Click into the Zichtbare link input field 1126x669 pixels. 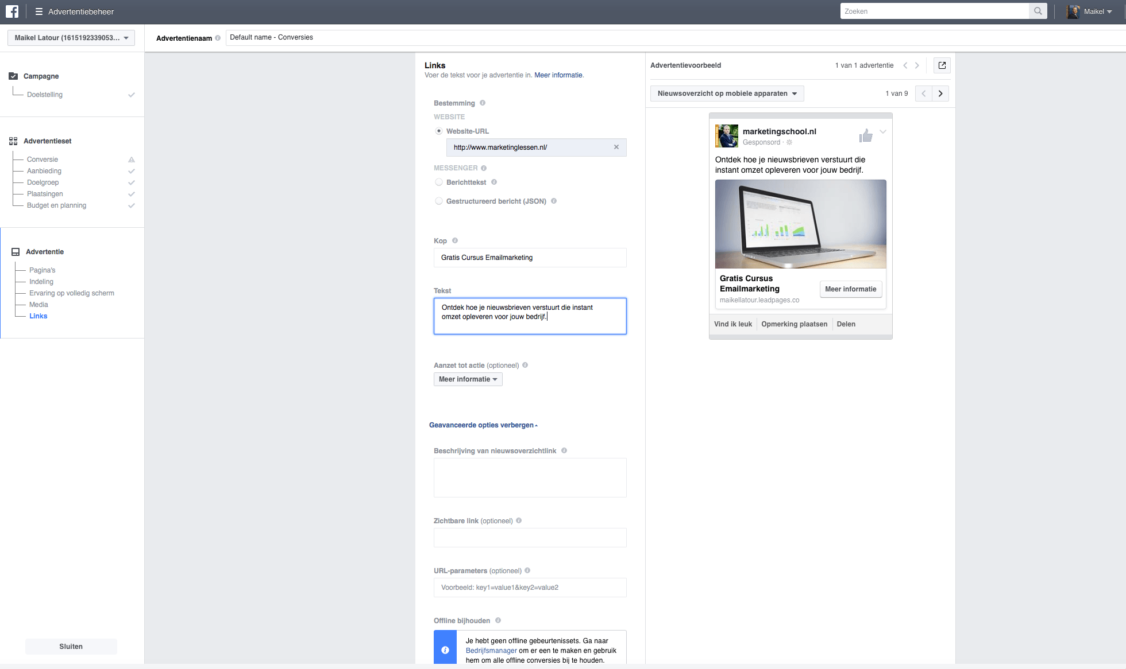[x=530, y=538]
